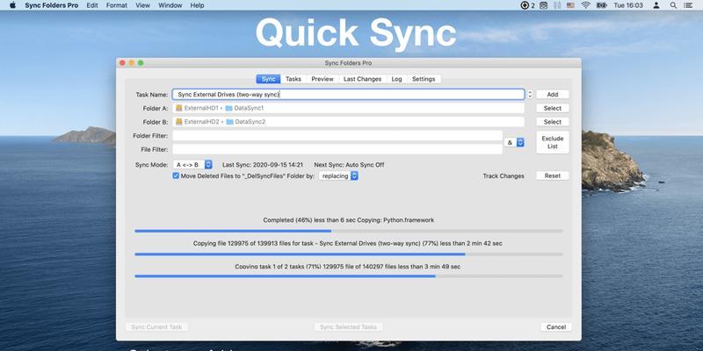Open the Format menu
This screenshot has height=351, width=703.
coord(117,5)
